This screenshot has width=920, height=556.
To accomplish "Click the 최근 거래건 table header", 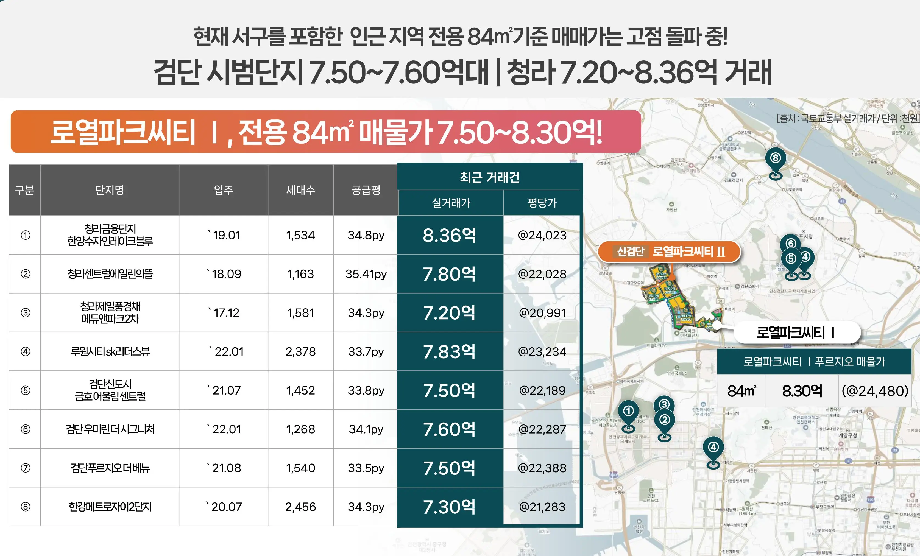I will point(489,177).
